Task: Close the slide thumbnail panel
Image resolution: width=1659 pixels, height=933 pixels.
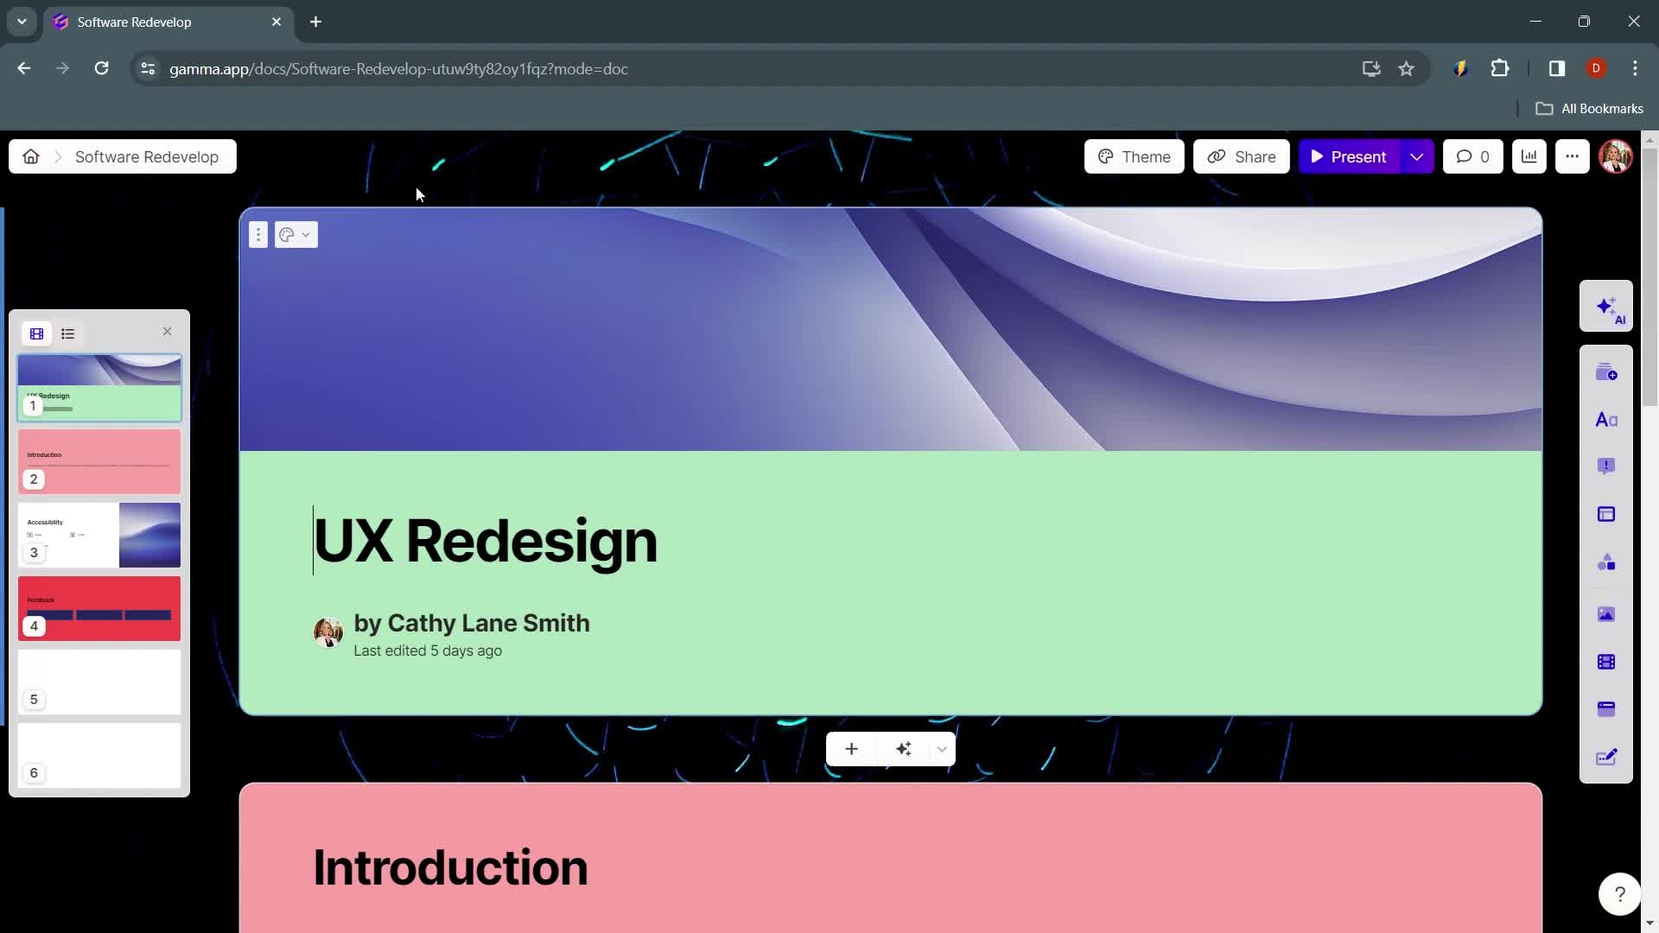Action: [x=167, y=332]
